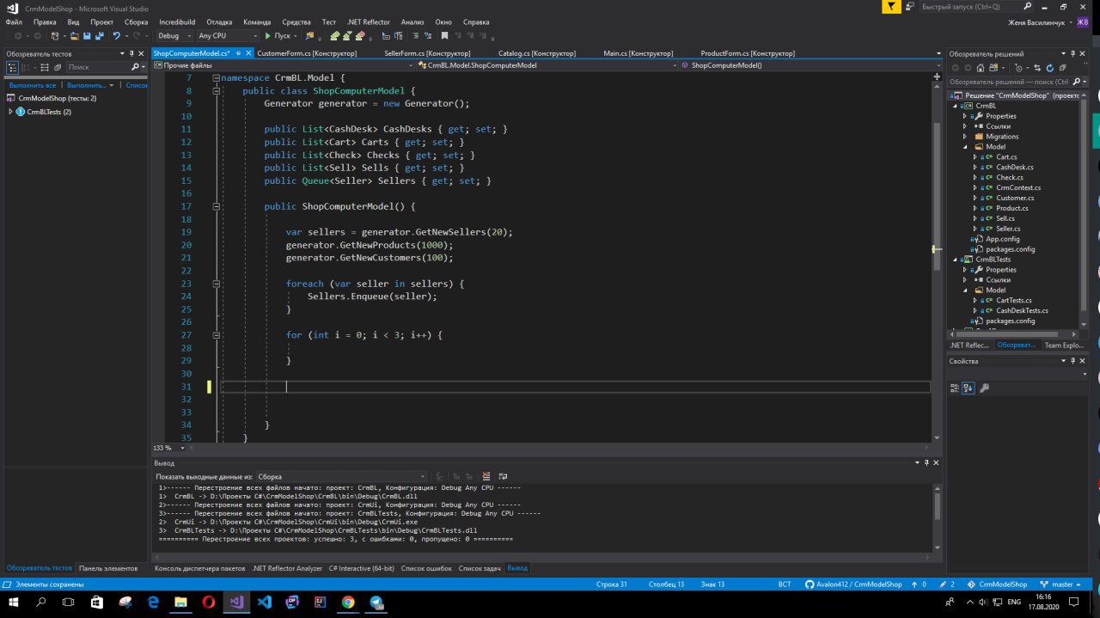The width and height of the screenshot is (1100, 618).
Task: Switch to the CustomerForm.cs designer tab
Action: coord(307,53)
